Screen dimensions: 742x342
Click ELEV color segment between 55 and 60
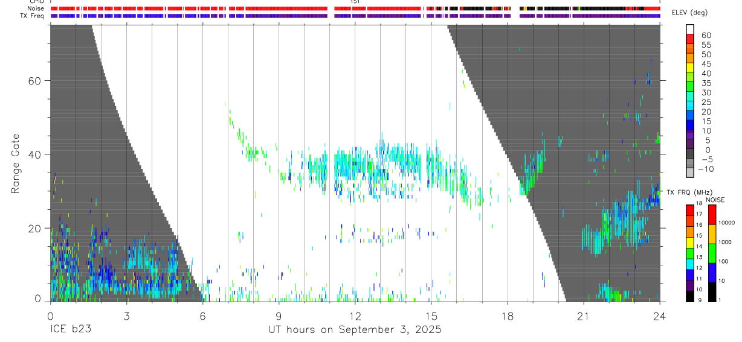click(690, 39)
